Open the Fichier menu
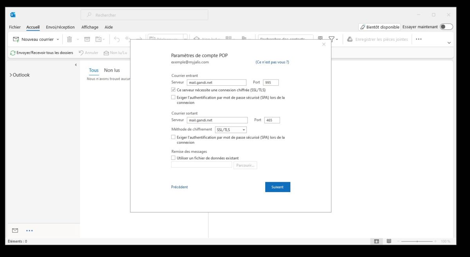Image resolution: width=470 pixels, height=257 pixels. [x=15, y=27]
